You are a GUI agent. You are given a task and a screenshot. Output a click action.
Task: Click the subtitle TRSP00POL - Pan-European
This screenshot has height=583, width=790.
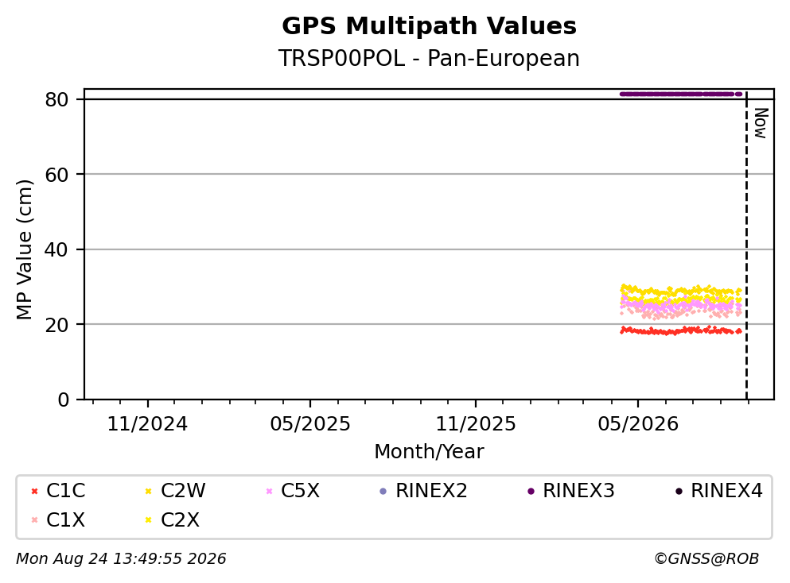tap(429, 58)
